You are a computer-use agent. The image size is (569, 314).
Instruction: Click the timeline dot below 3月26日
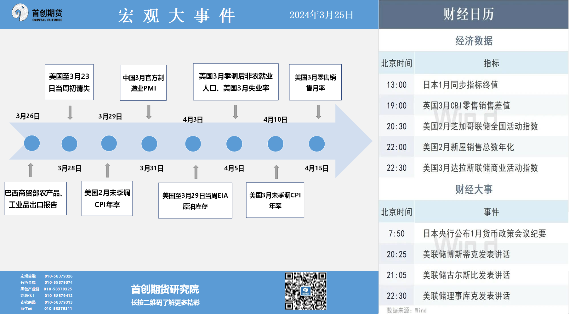[32, 143]
